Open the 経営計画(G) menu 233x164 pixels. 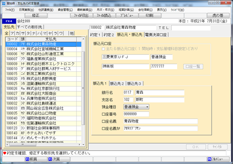point(127,10)
